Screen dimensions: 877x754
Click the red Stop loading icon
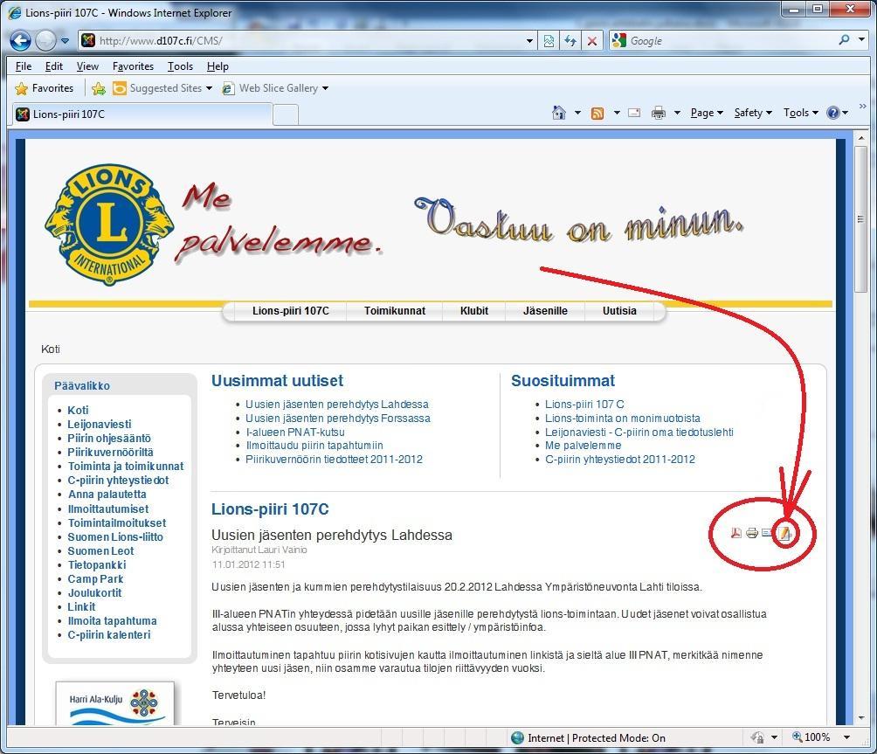pyautogui.click(x=591, y=41)
